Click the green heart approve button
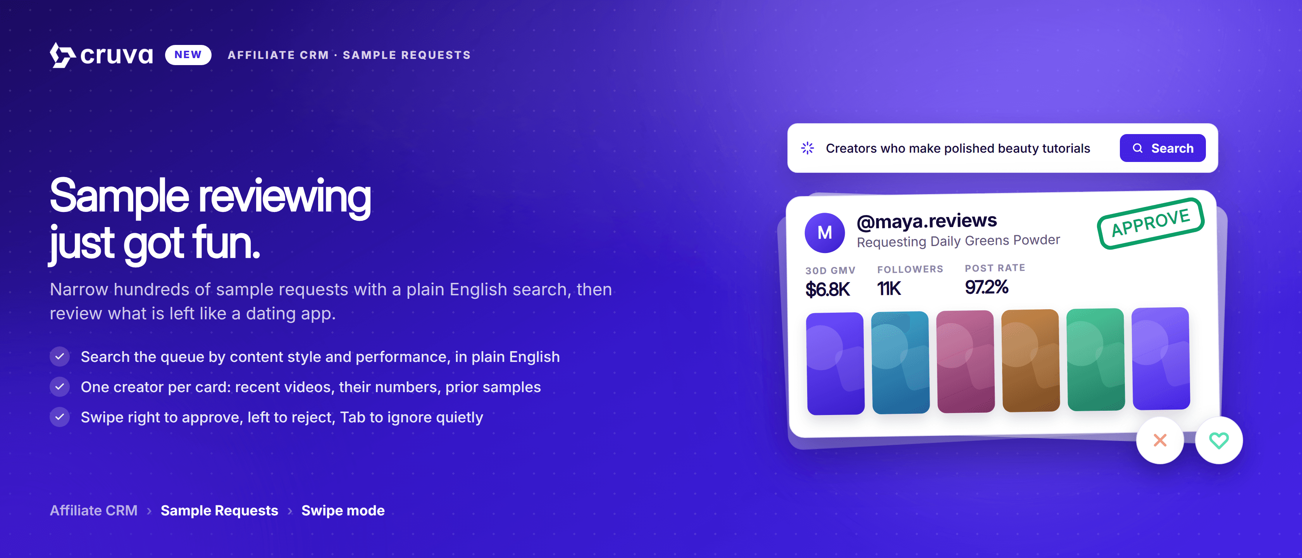 [x=1219, y=440]
